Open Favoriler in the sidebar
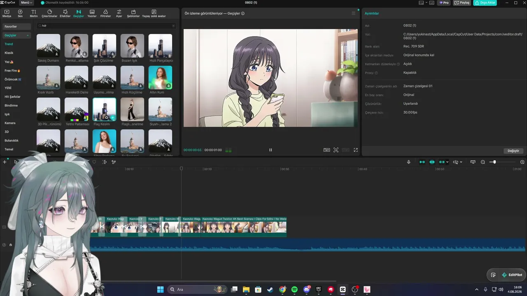The height and width of the screenshot is (296, 527). (x=16, y=27)
